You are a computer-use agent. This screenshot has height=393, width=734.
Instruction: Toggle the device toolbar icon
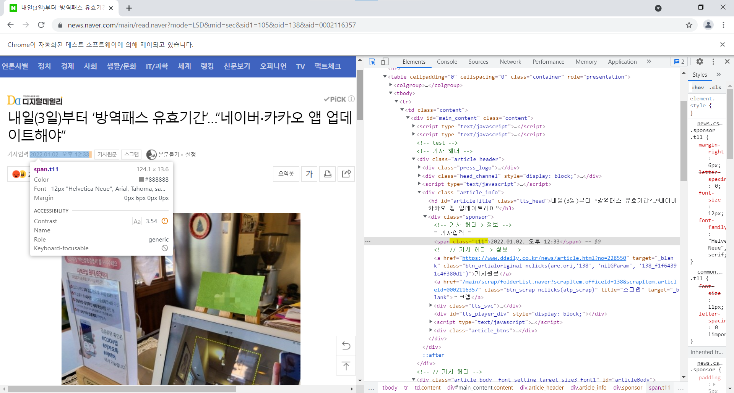[x=385, y=61]
